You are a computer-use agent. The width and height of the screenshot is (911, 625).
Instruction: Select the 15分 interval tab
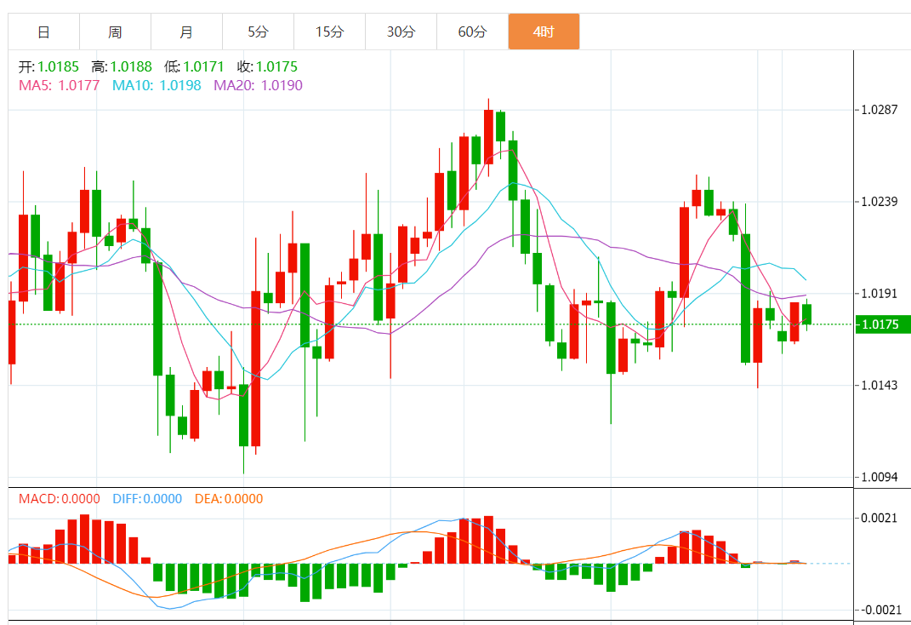329,32
